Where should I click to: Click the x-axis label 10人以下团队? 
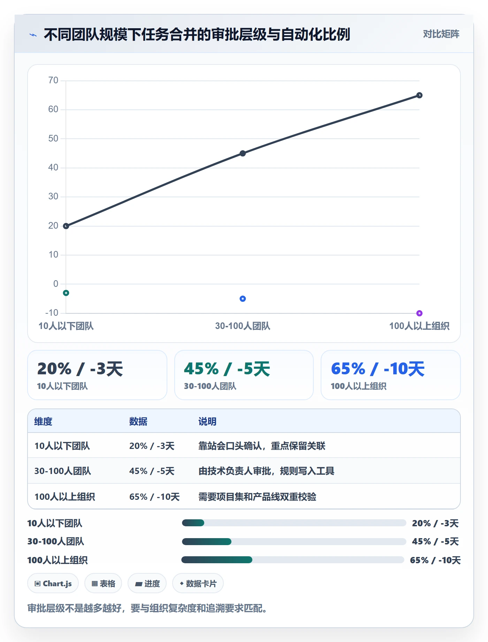pyautogui.click(x=66, y=326)
